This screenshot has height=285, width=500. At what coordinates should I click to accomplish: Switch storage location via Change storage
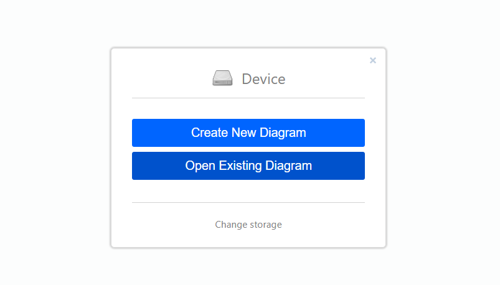pos(248,225)
